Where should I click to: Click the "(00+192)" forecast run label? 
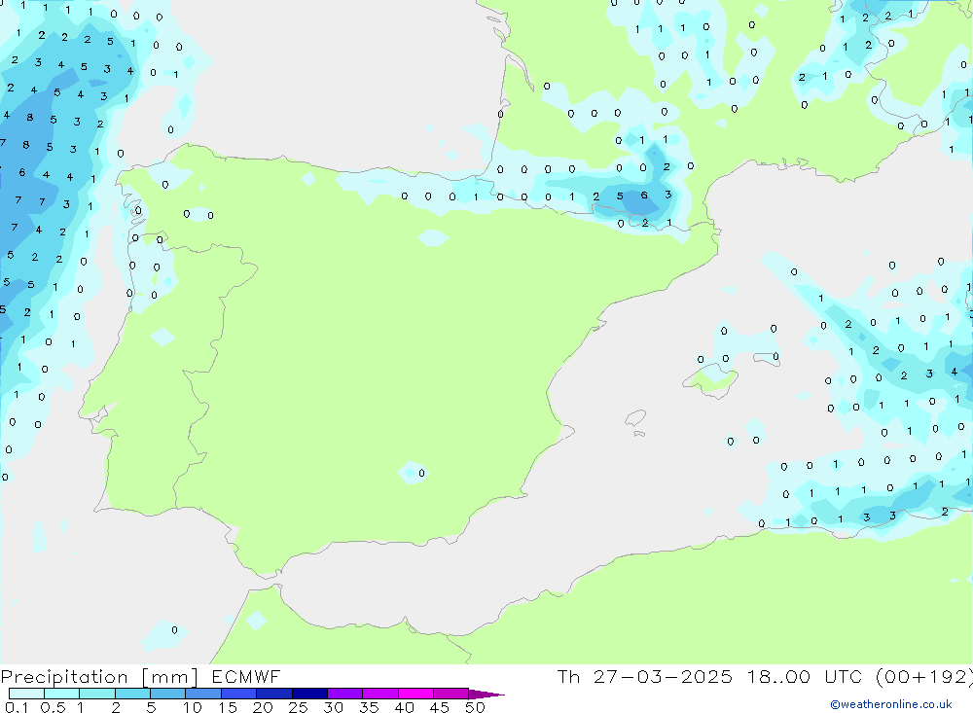coord(924,677)
